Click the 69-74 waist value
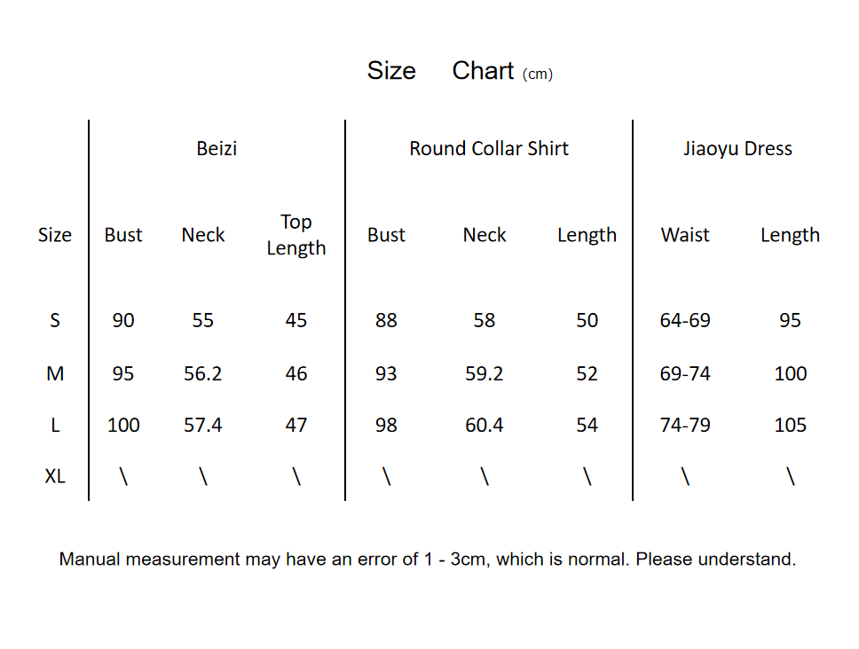859x649 pixels. (685, 373)
